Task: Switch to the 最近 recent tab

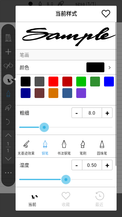Action: pos(99,199)
